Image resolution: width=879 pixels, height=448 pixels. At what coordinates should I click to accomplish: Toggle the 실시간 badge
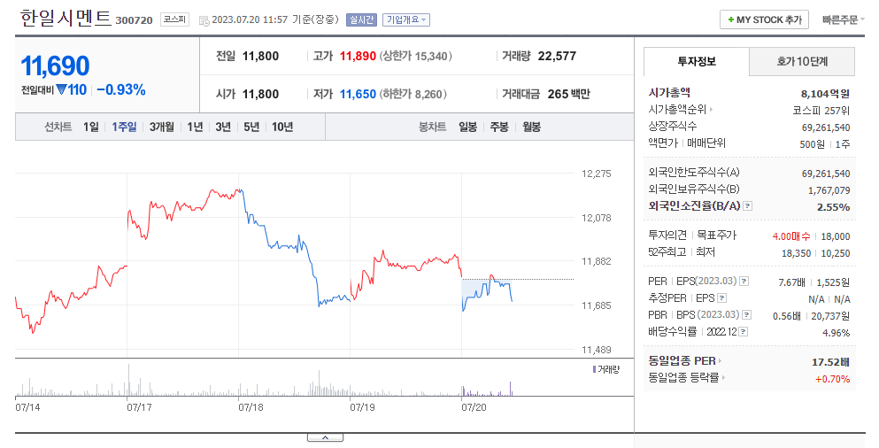coord(361,19)
